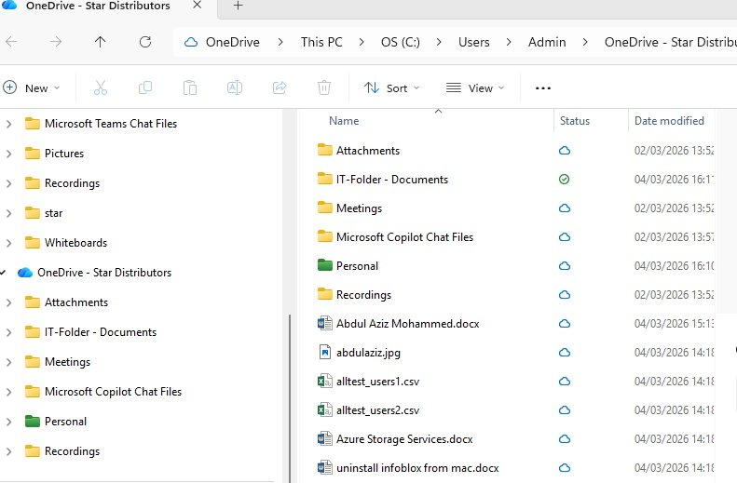Click the Delete trash icon
The width and height of the screenshot is (737, 483).
coord(324,87)
